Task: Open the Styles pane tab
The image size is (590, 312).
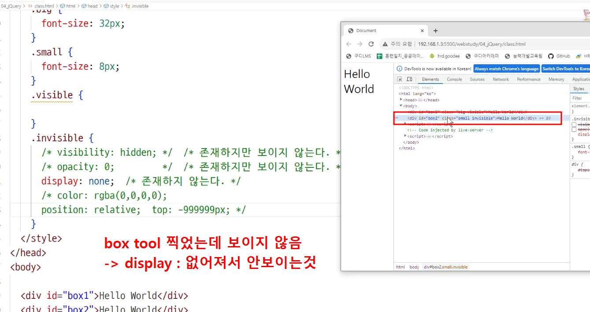Action: [579, 89]
